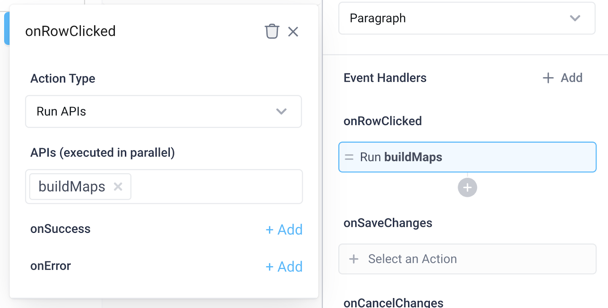Image resolution: width=608 pixels, height=308 pixels.
Task: Add a new Event Handler
Action: [x=562, y=78]
